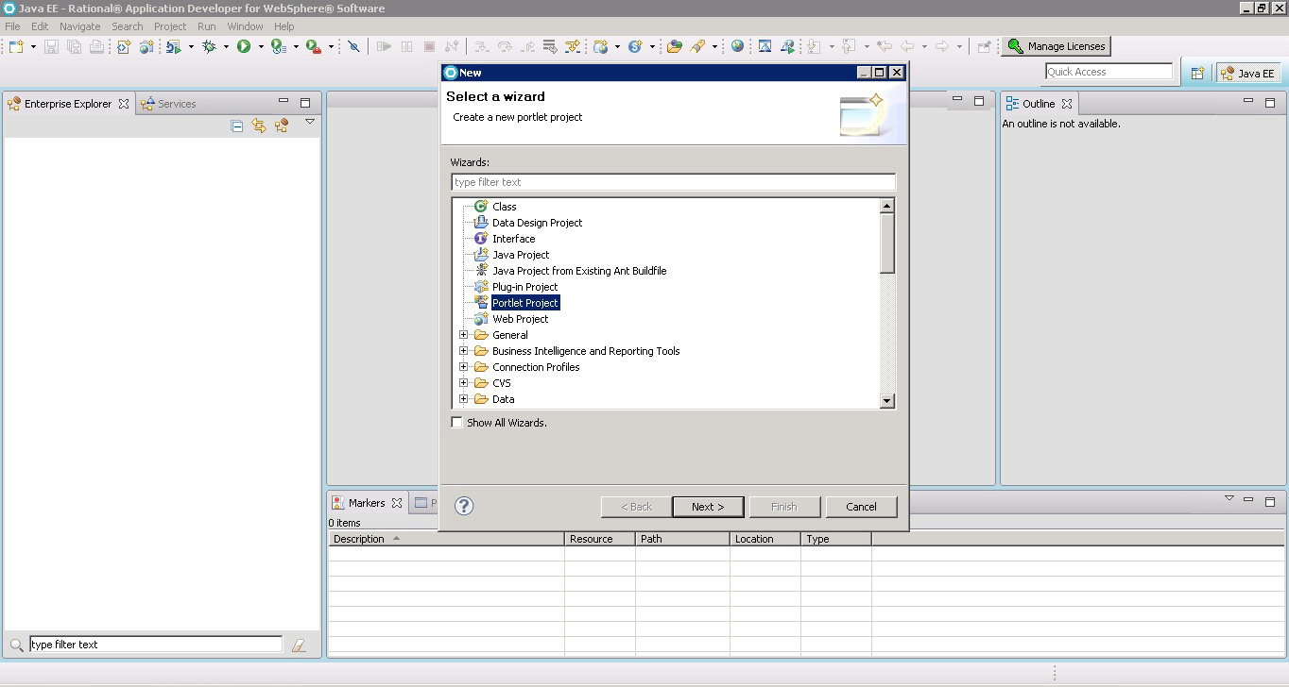Select the Plug-in Project wizard
The height and width of the screenshot is (687, 1289).
click(x=524, y=287)
